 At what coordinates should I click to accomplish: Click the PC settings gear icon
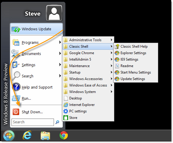(x=66, y=111)
